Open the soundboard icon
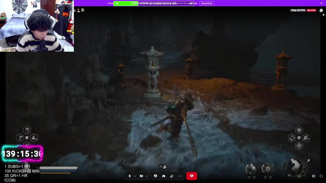This screenshot has height=183, width=326. (x=172, y=176)
